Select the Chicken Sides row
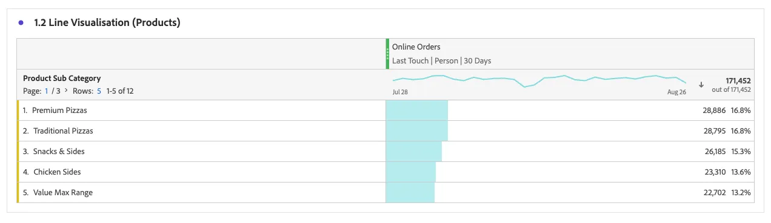Screen dimensions: 771x223 (385, 172)
